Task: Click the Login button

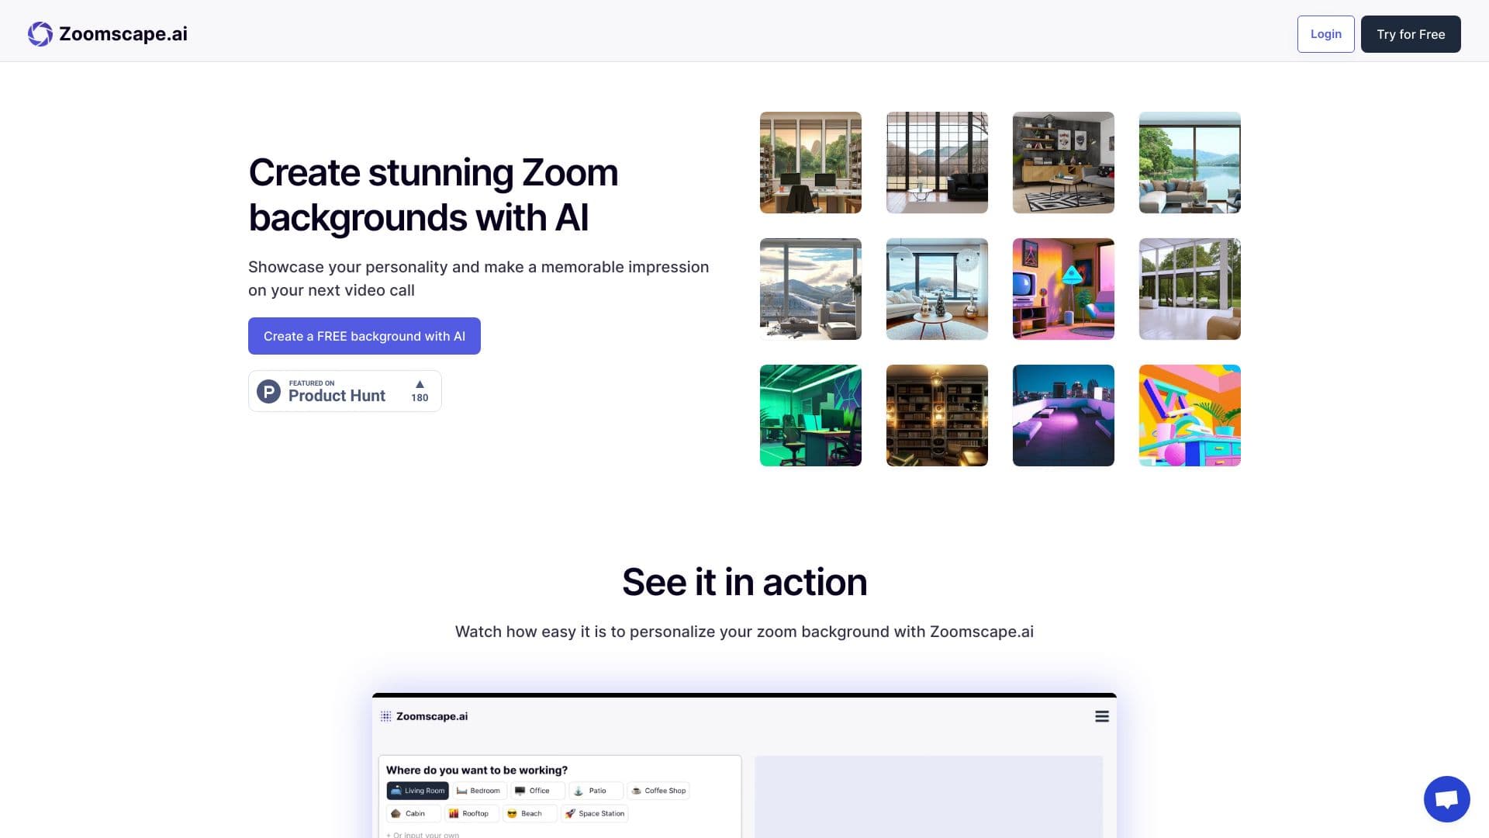Action: pos(1325,34)
